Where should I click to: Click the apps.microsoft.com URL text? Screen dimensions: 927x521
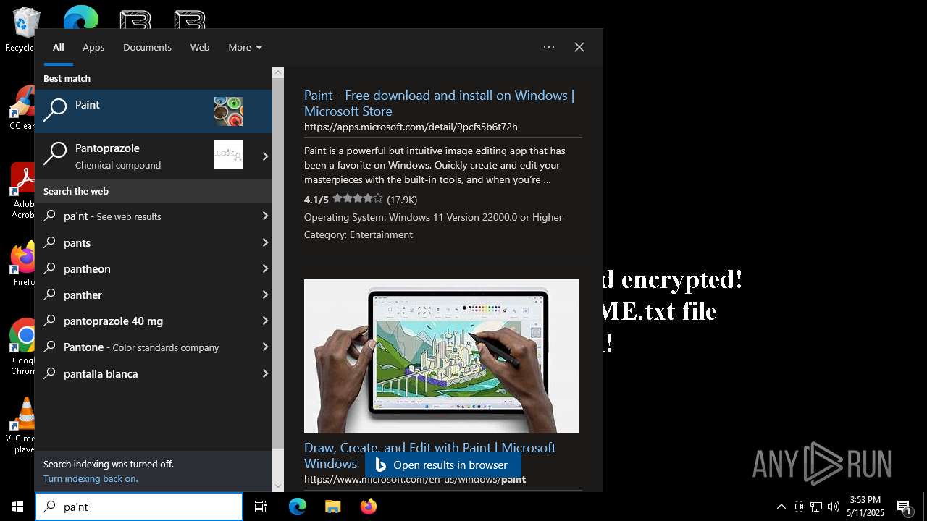pos(411,127)
